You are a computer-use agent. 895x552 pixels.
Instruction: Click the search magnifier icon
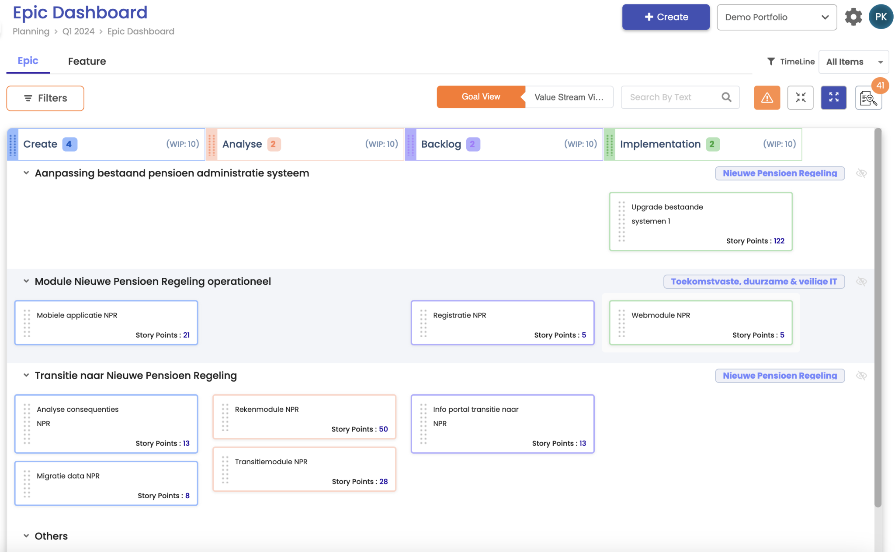(726, 97)
